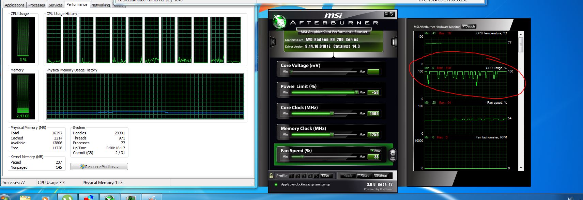Click the profile lock padlock icon
The width and height of the screenshot is (583, 200).
(x=271, y=176)
